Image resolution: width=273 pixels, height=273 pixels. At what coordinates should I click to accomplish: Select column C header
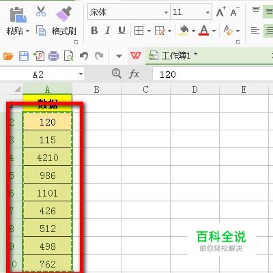point(145,89)
